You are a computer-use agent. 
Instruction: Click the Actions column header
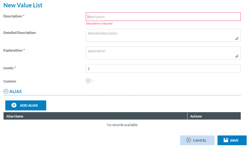point(196,116)
